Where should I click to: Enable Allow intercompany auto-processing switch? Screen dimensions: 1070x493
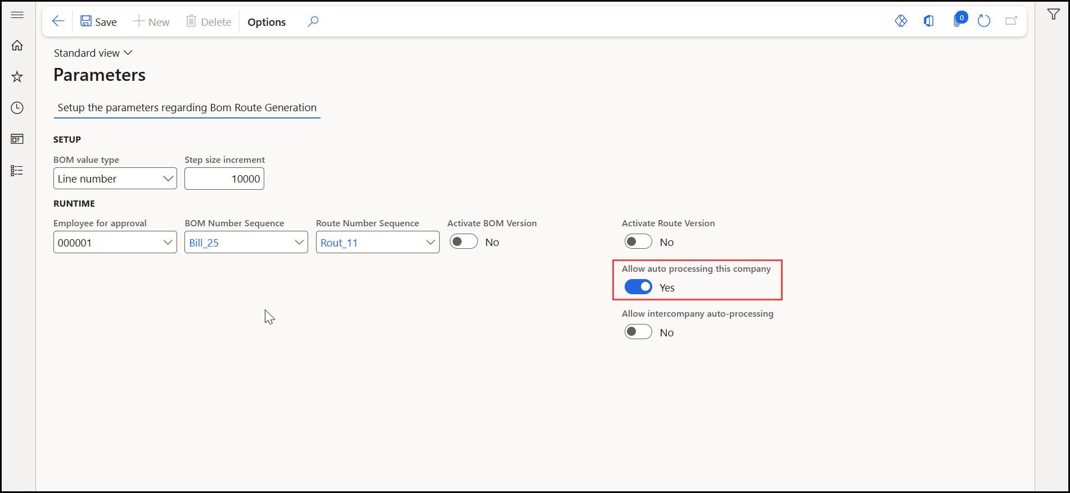point(638,332)
